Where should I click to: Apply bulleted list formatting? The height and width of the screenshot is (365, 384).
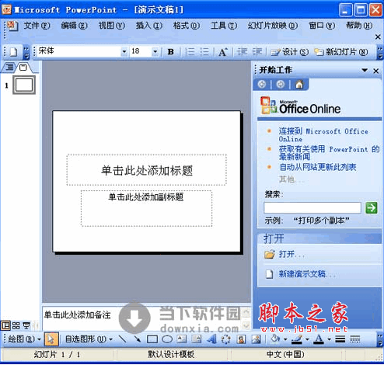click(204, 52)
